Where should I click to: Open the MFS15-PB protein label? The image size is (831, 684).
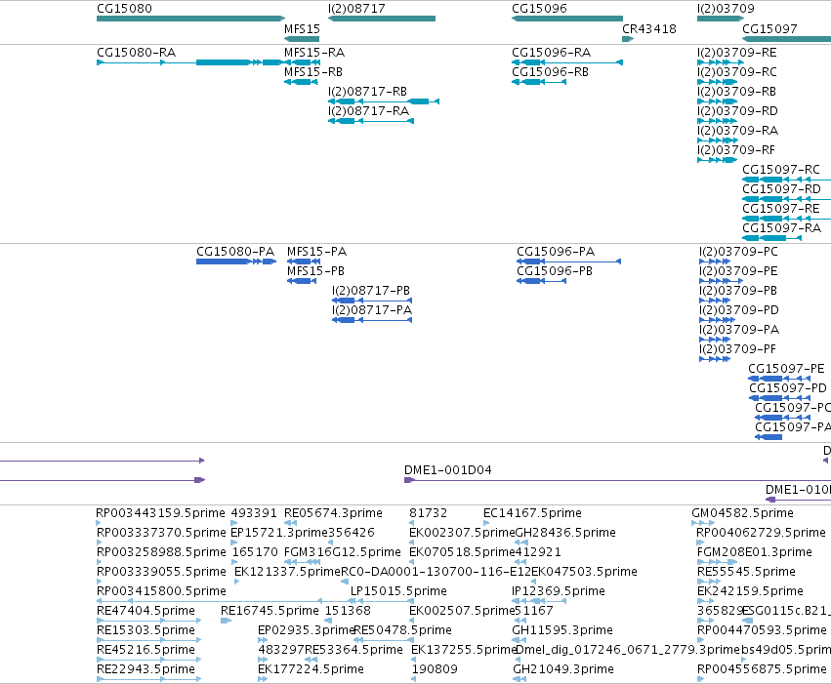(315, 271)
